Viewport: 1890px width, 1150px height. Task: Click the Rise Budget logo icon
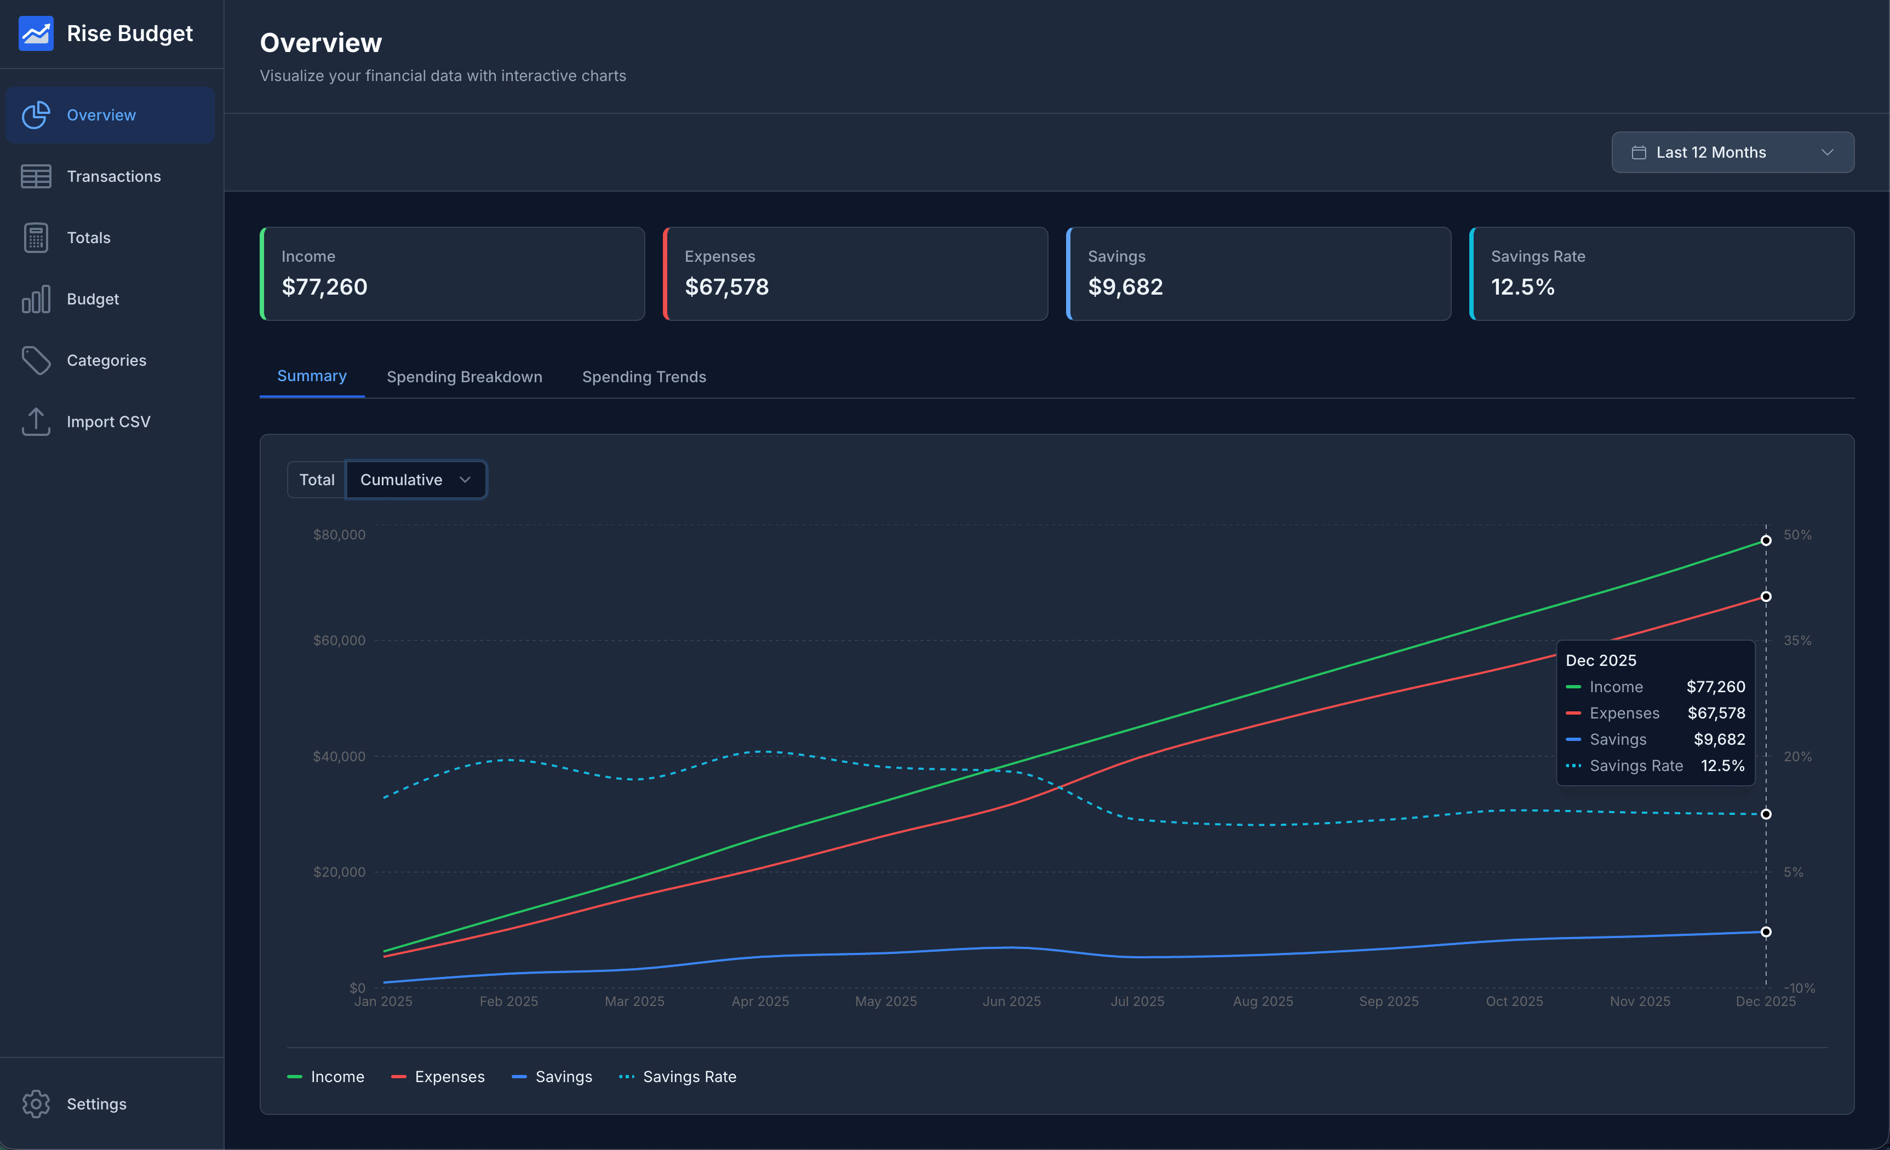[x=36, y=33]
